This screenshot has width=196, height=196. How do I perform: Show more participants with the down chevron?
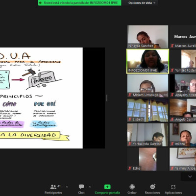coord(190,176)
